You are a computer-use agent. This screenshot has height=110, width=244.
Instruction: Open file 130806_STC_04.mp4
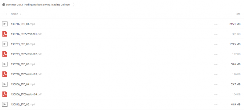click(23, 84)
